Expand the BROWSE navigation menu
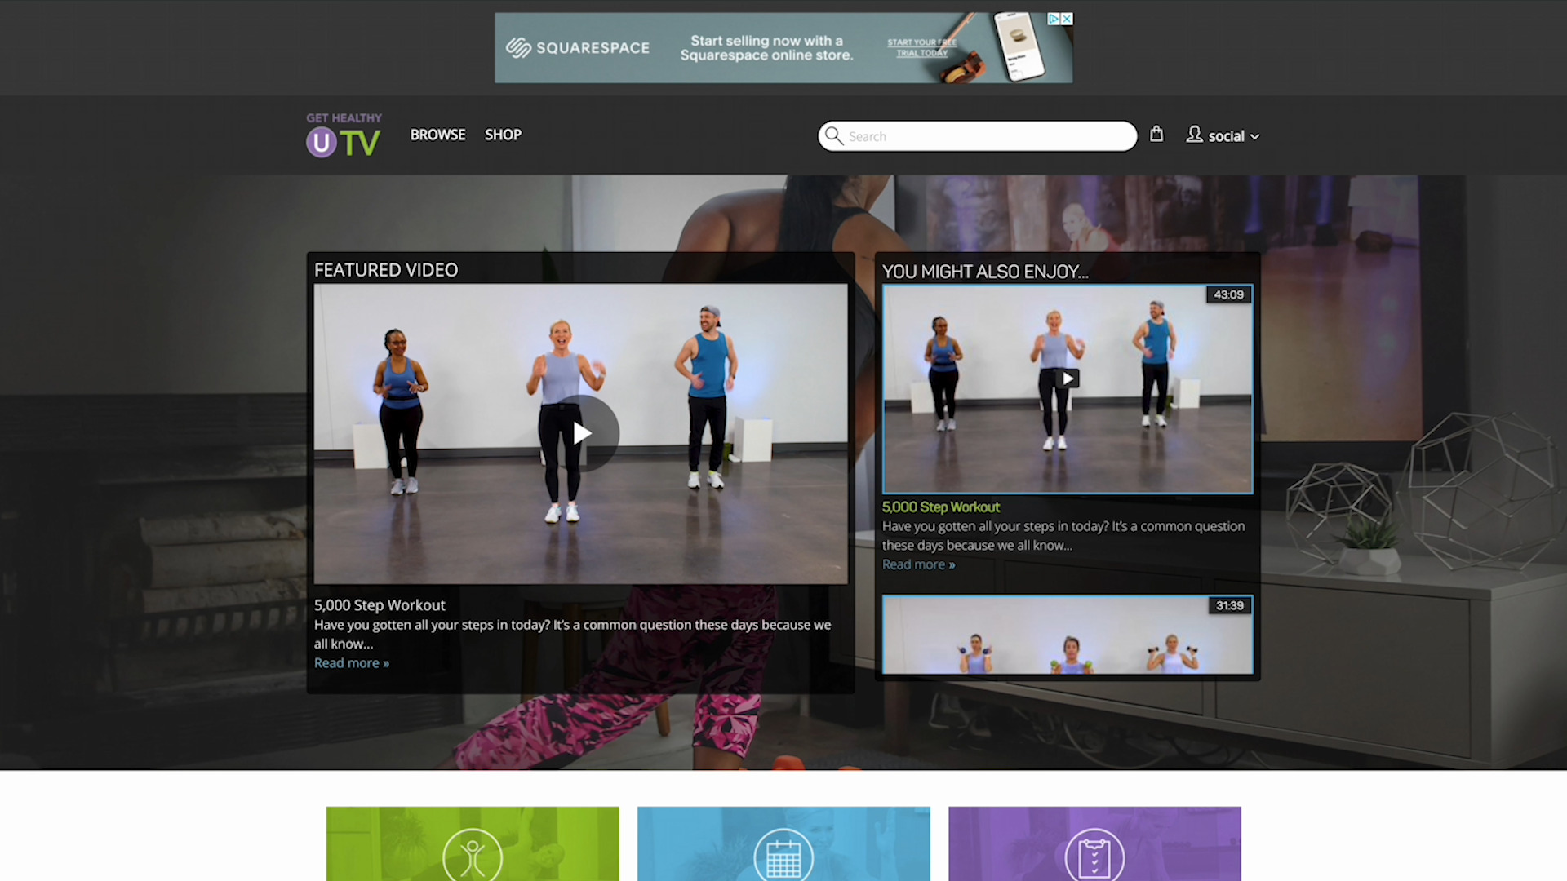 click(438, 135)
